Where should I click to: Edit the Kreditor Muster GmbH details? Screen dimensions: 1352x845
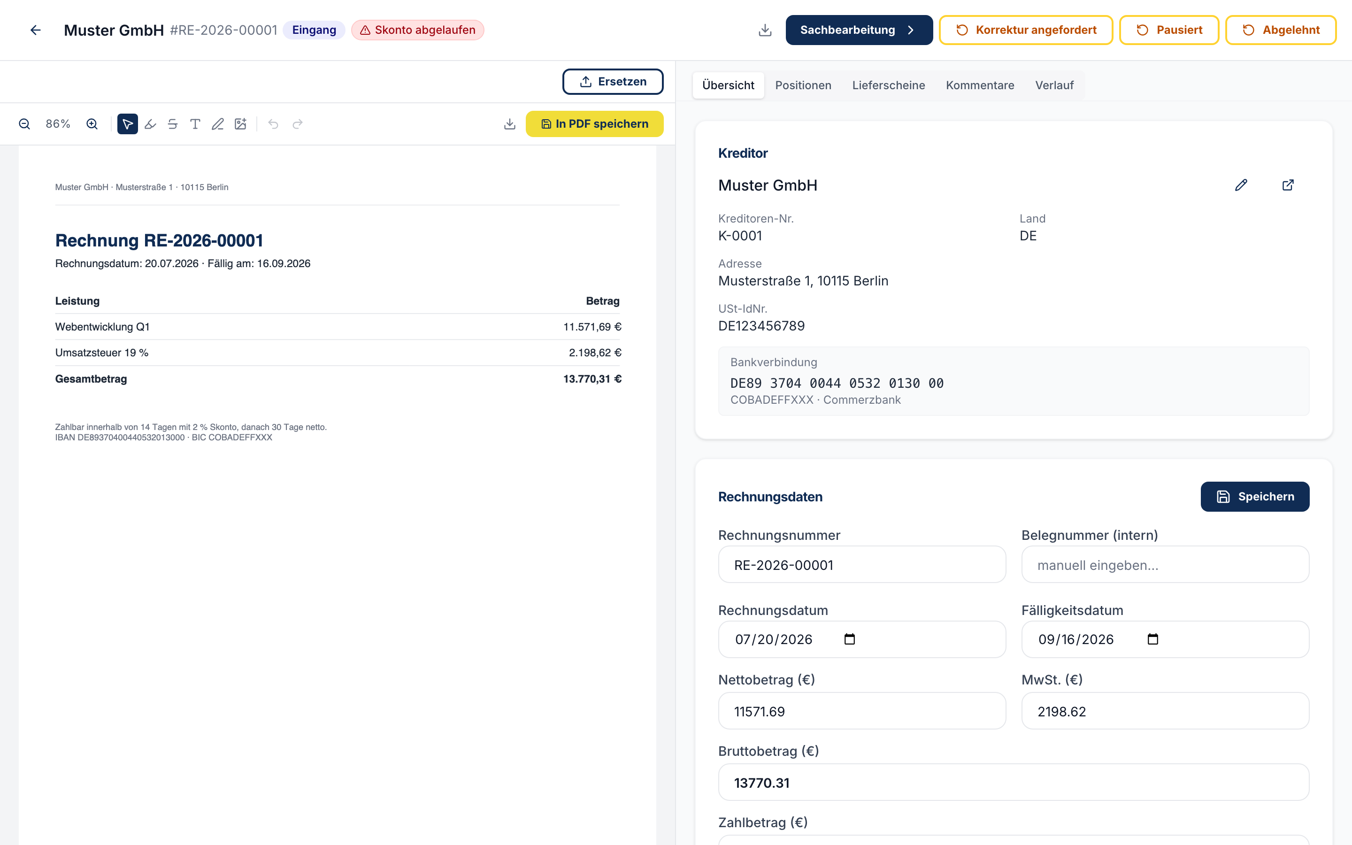pos(1241,185)
